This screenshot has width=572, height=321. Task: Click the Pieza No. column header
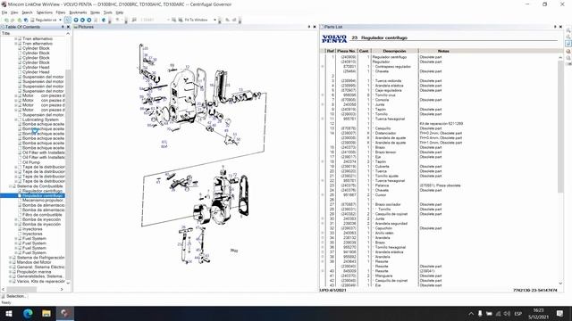[346, 51]
